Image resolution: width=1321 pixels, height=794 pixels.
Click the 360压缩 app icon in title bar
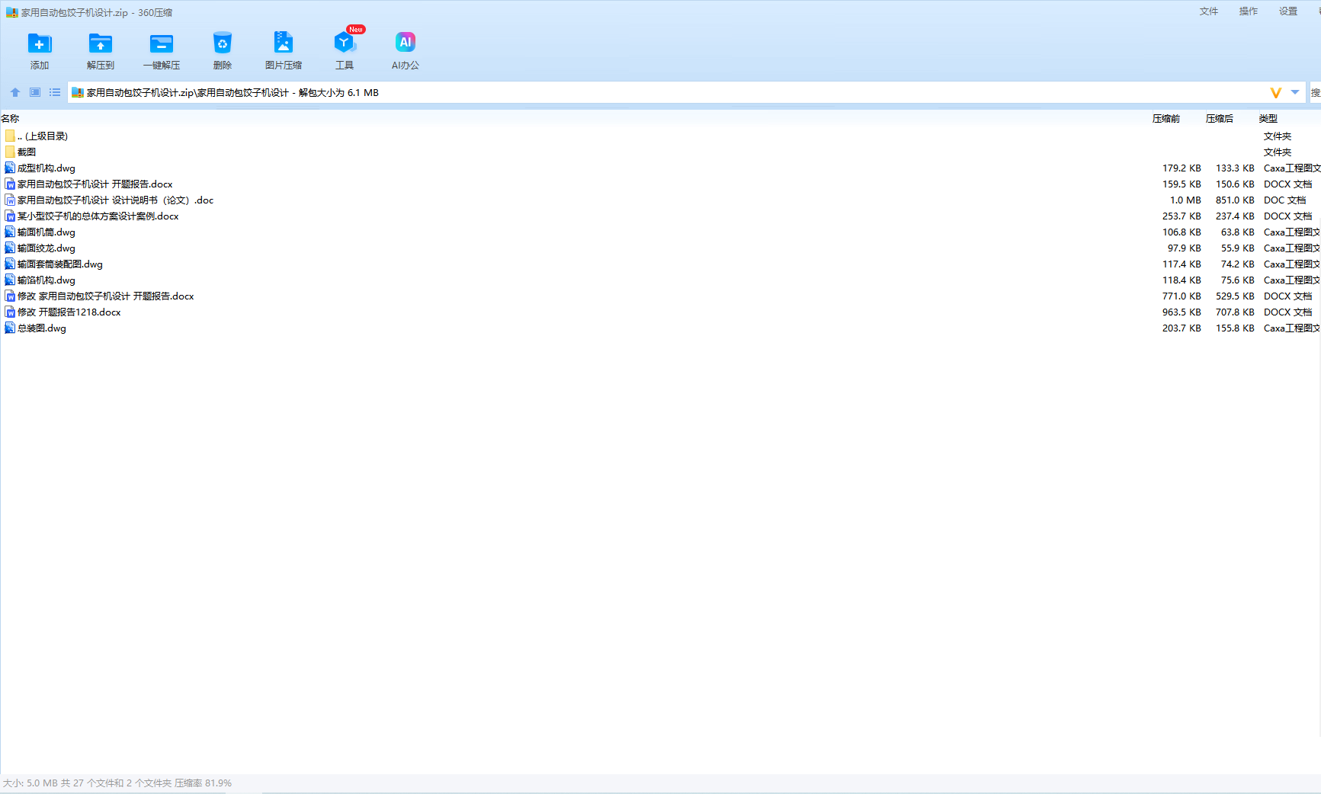(11, 13)
